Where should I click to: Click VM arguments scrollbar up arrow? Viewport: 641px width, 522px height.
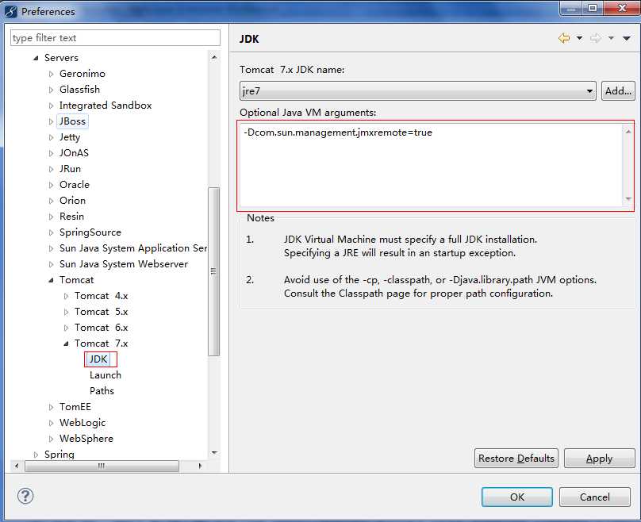coord(628,132)
